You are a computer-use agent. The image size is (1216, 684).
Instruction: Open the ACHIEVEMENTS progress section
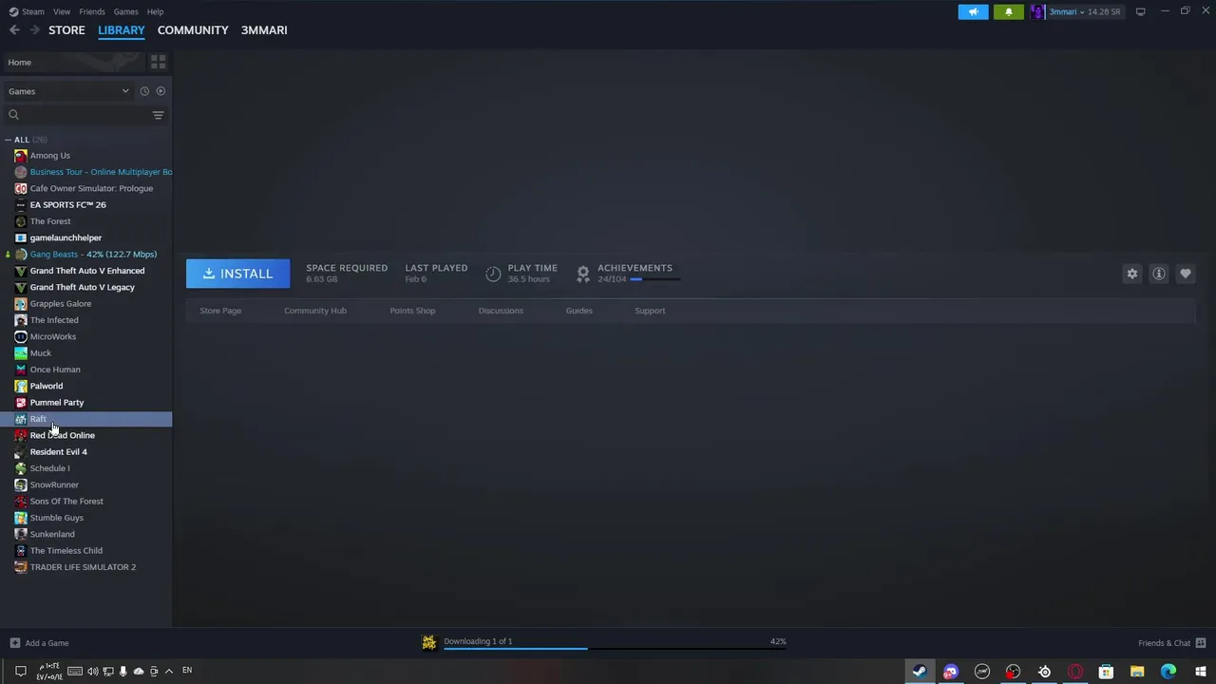pyautogui.click(x=628, y=274)
